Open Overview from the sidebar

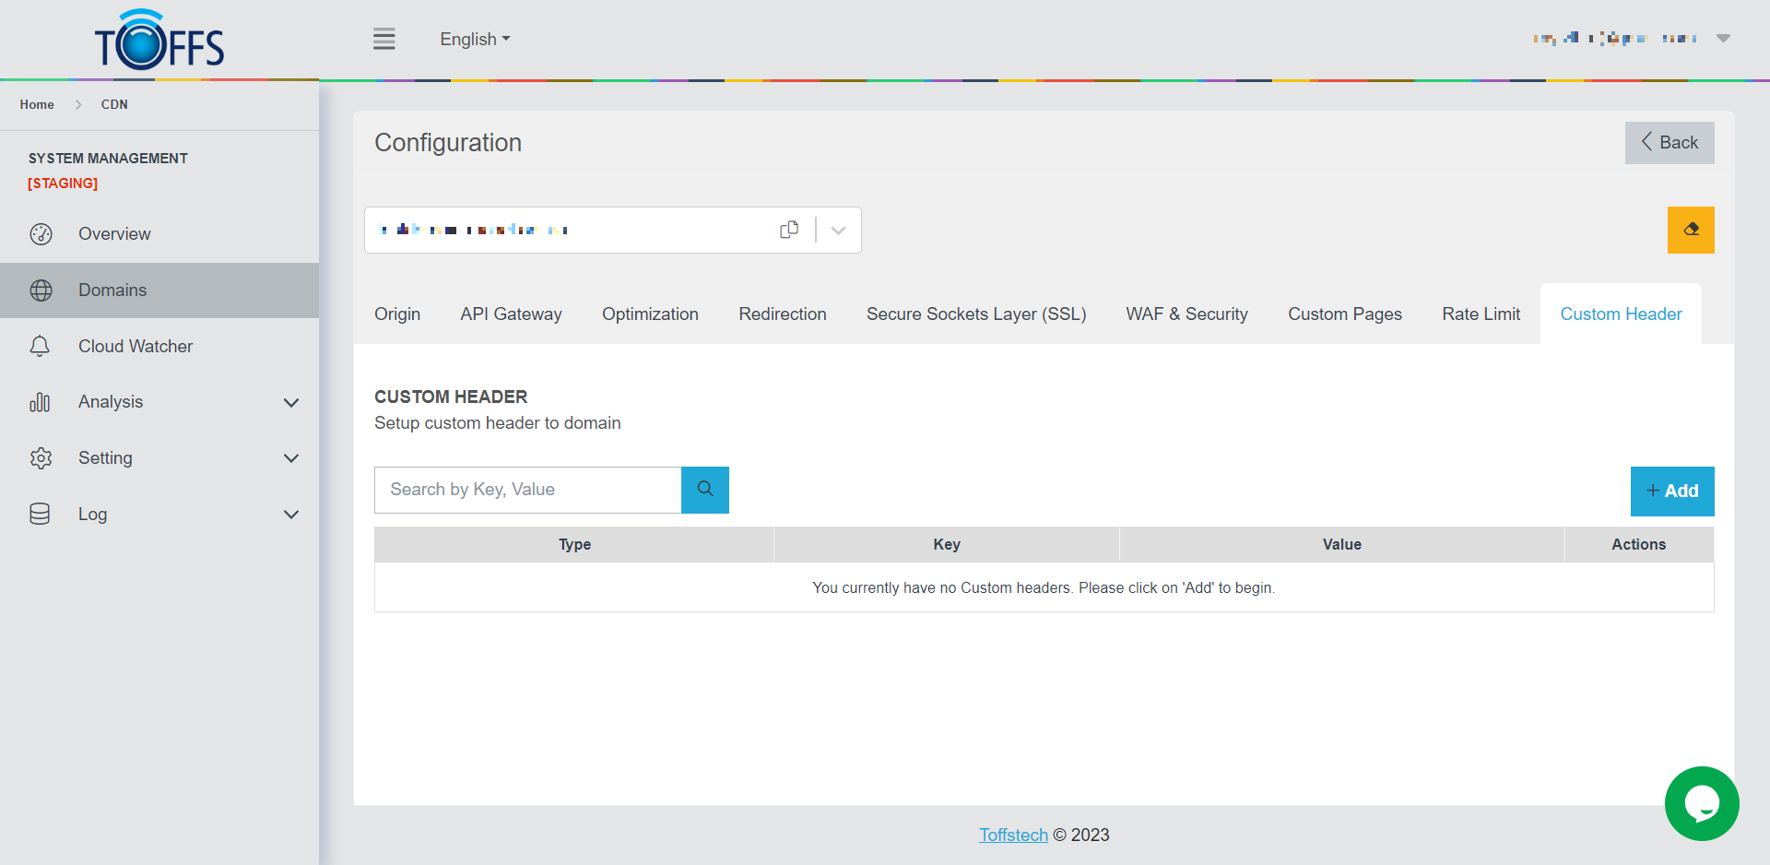pos(114,234)
